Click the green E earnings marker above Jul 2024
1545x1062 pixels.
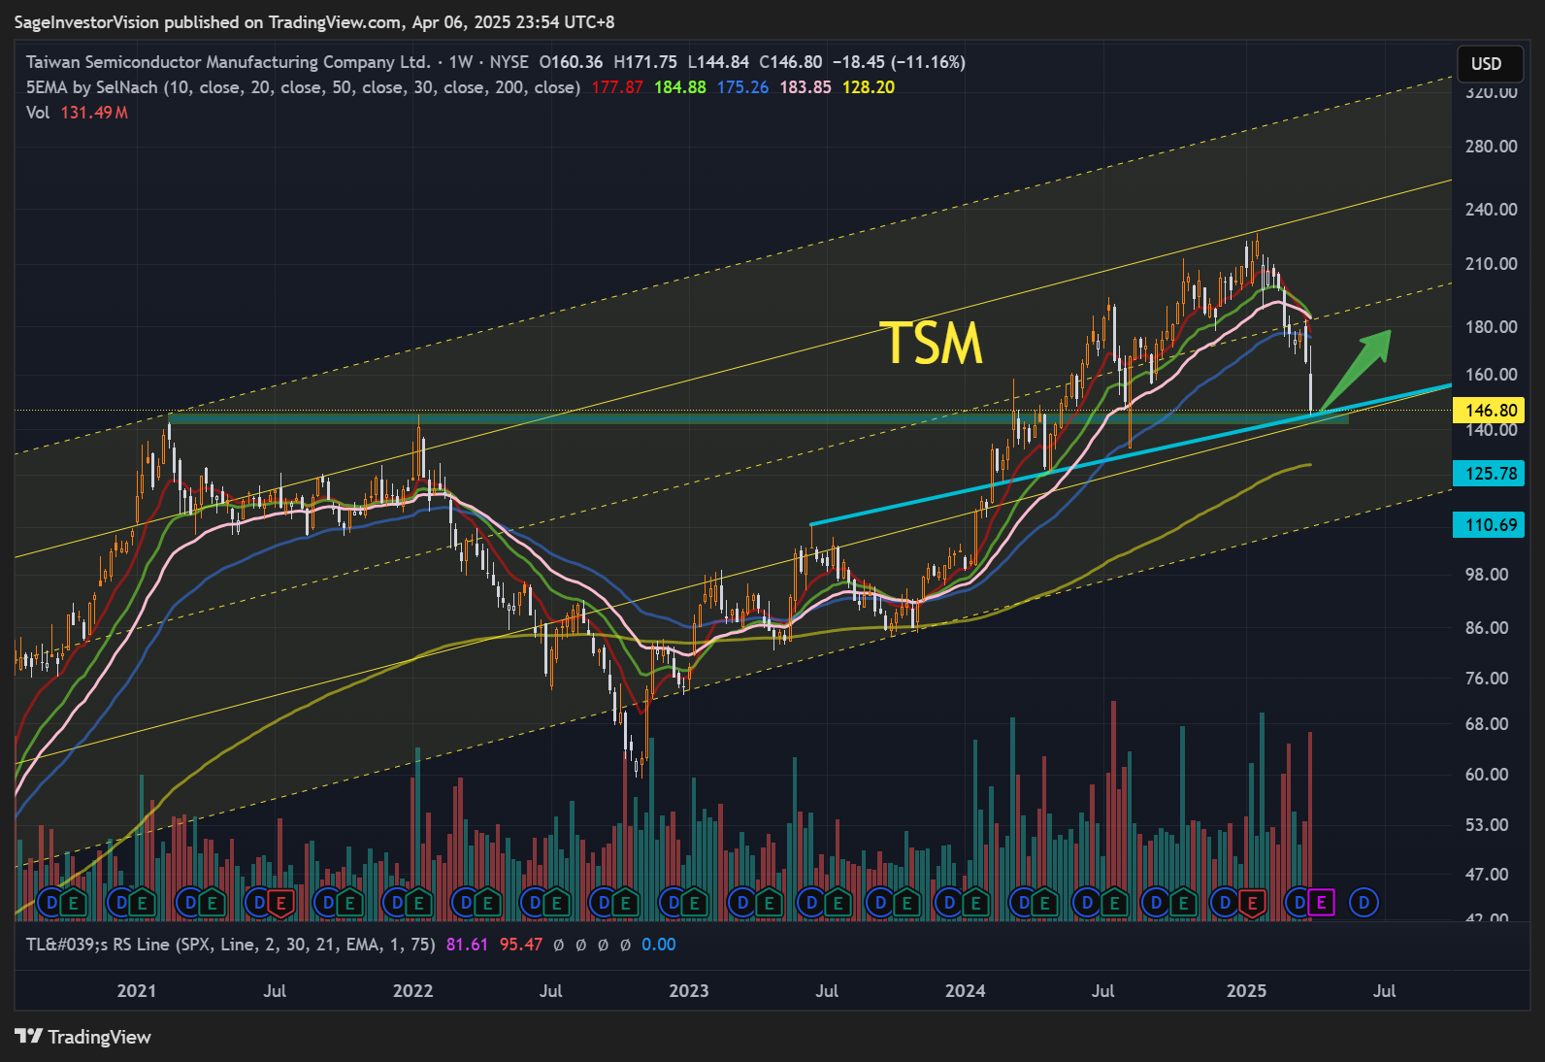[1114, 904]
